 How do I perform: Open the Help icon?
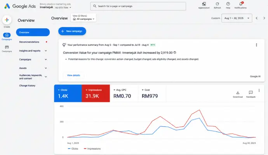coord(228,4)
